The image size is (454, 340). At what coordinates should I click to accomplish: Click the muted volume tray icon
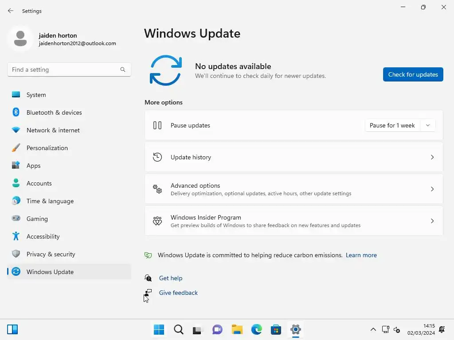[x=397, y=329]
